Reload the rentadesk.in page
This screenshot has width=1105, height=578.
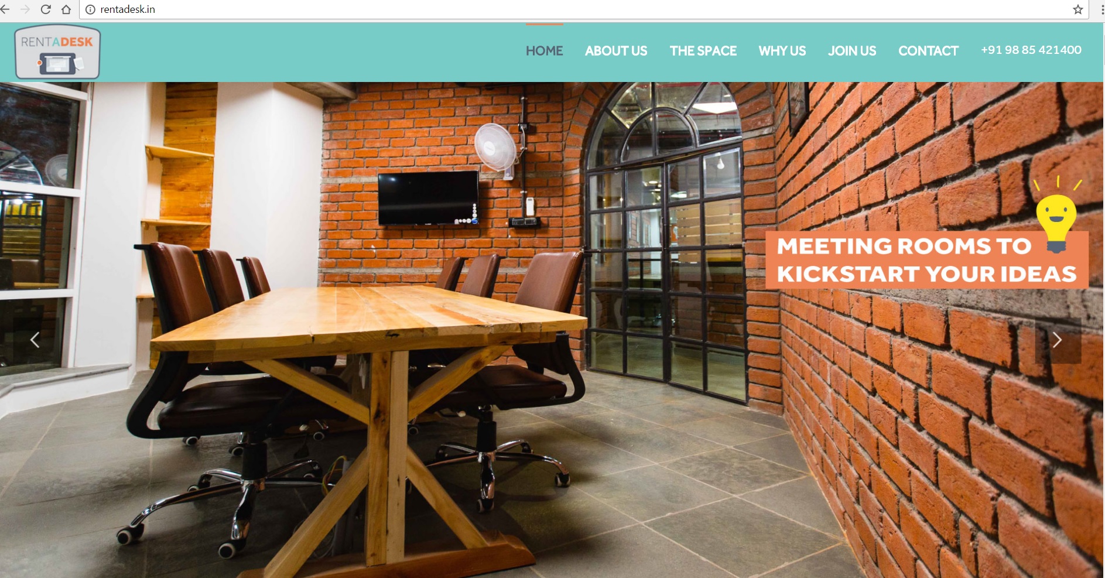click(46, 9)
